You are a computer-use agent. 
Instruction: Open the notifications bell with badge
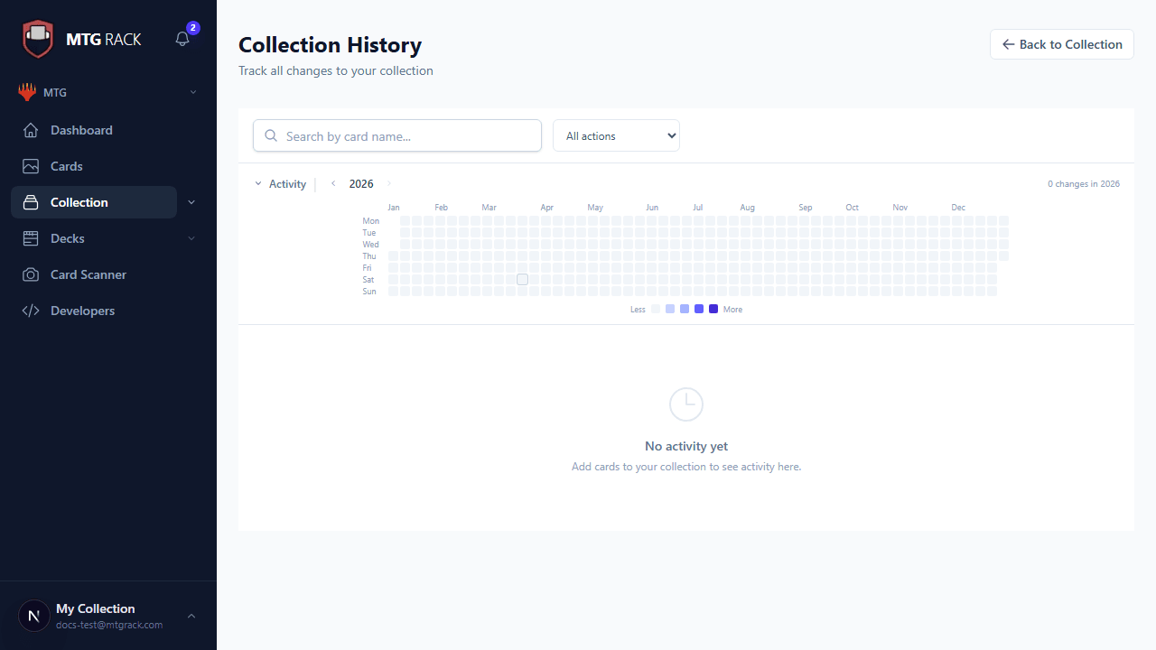182,40
